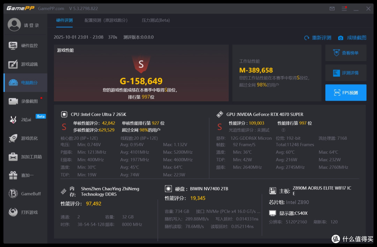Screen dimensions: 377x247
Task: Click CPU Max: 5200MHz value
Action: (178, 152)
